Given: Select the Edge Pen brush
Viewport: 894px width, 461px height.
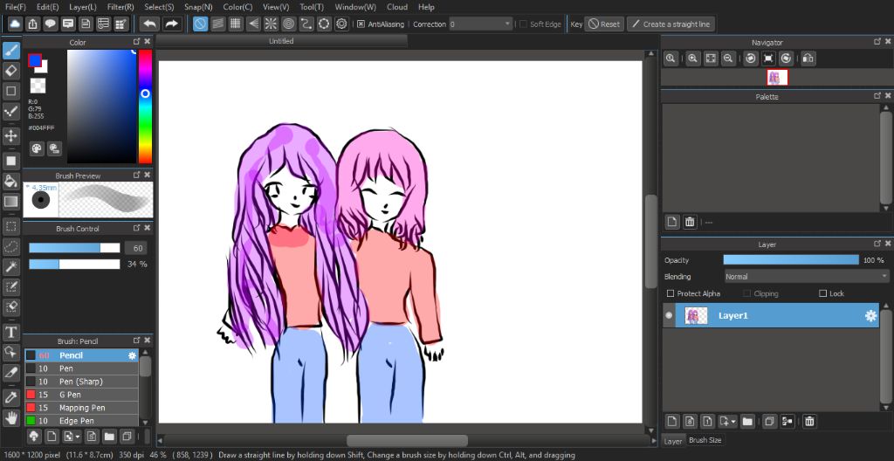Looking at the screenshot, I should 81,421.
